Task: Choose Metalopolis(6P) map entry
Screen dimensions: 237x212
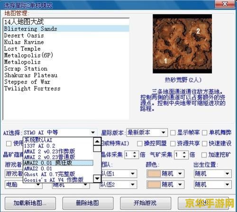Action: pyautogui.click(x=66, y=55)
